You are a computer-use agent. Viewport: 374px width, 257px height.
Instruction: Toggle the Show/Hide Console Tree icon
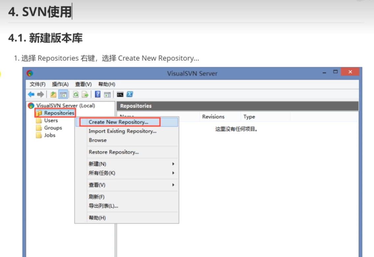click(63, 94)
